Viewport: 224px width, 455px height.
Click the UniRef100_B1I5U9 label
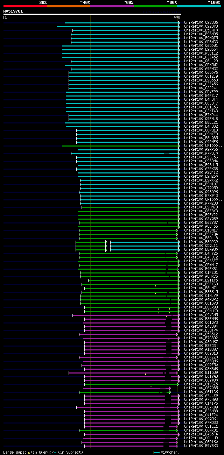[x=201, y=373]
